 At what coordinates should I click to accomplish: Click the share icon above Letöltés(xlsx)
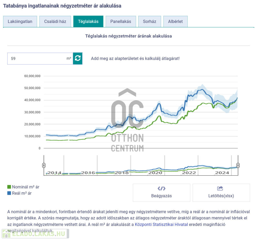220,188
